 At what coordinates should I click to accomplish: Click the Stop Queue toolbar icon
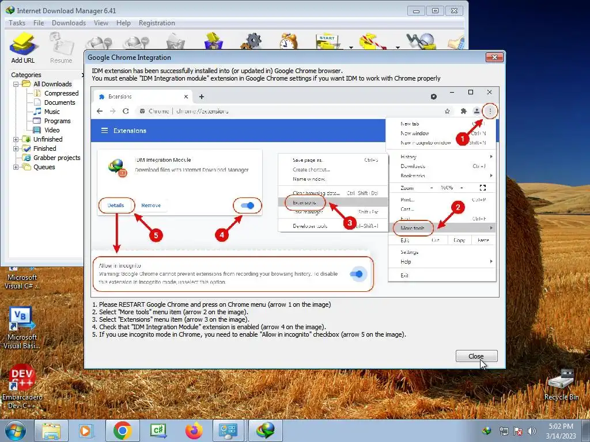pyautogui.click(x=372, y=41)
